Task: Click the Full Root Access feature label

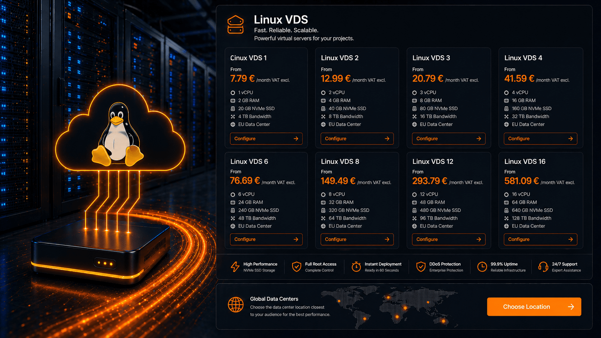Action: (x=321, y=264)
